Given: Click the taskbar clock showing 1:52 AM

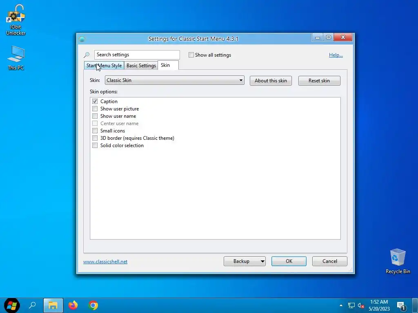Looking at the screenshot, I should tap(379, 305).
